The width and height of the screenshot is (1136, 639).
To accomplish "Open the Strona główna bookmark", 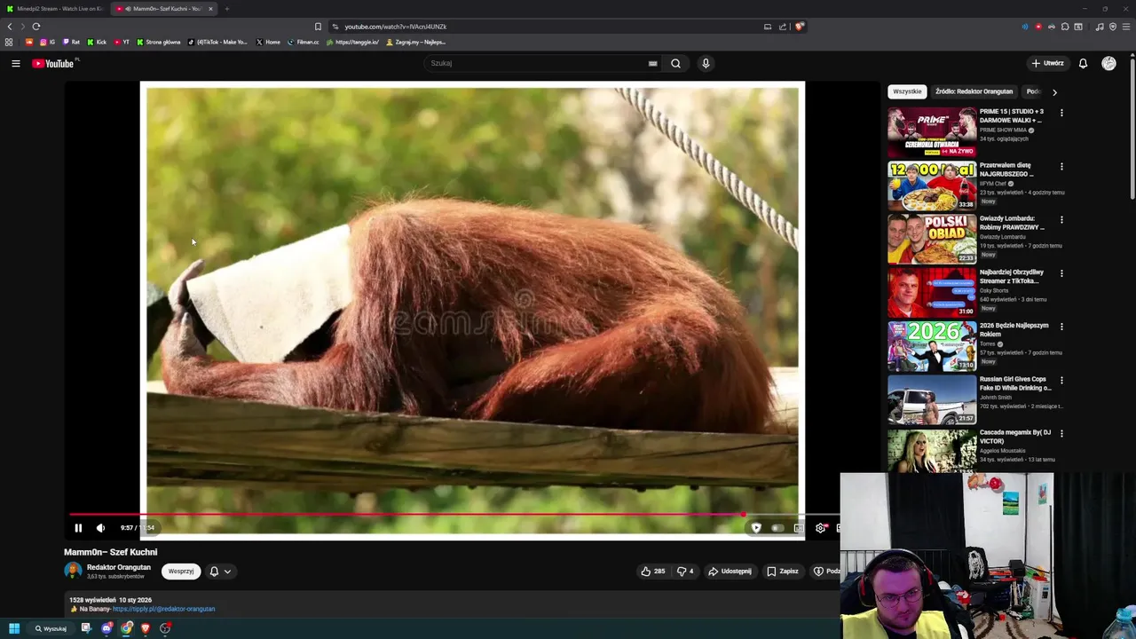I will [158, 42].
